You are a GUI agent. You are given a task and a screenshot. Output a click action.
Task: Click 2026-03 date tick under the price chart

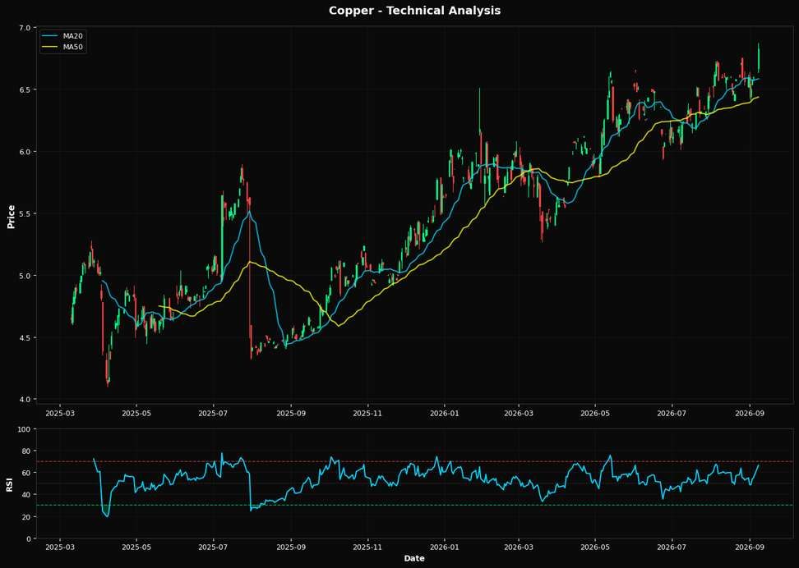[x=518, y=414]
